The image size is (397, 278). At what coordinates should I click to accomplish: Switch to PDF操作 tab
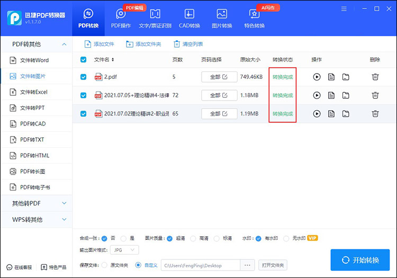121,18
